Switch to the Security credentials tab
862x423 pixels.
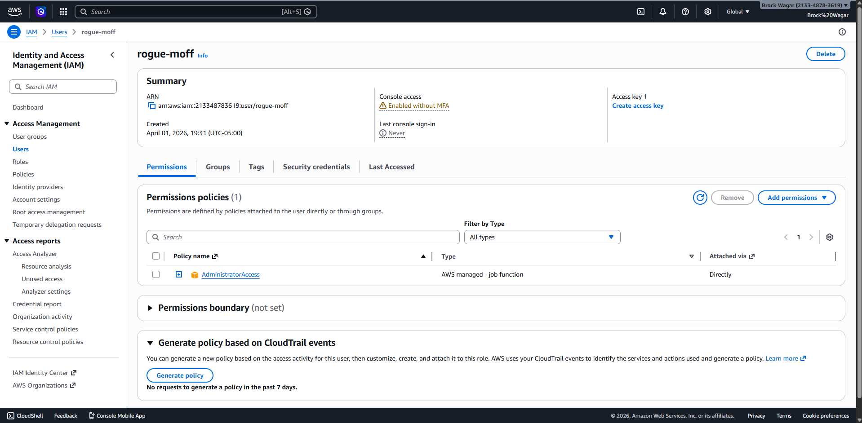316,167
